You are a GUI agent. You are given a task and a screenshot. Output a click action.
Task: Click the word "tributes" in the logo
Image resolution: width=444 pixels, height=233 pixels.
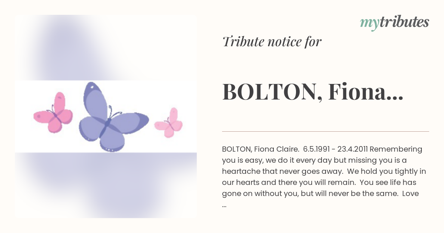403,22
